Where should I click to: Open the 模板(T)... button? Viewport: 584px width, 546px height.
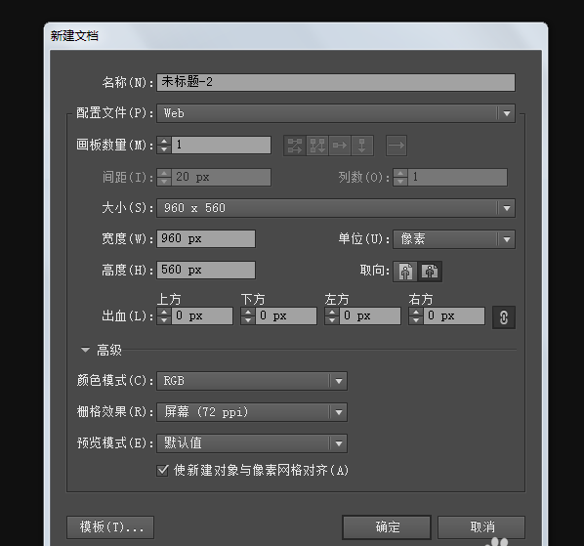coord(110,527)
